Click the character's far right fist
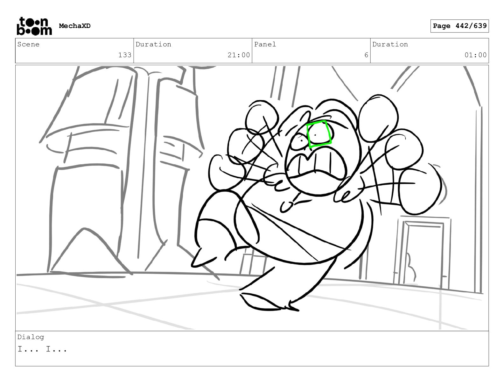 (420, 191)
